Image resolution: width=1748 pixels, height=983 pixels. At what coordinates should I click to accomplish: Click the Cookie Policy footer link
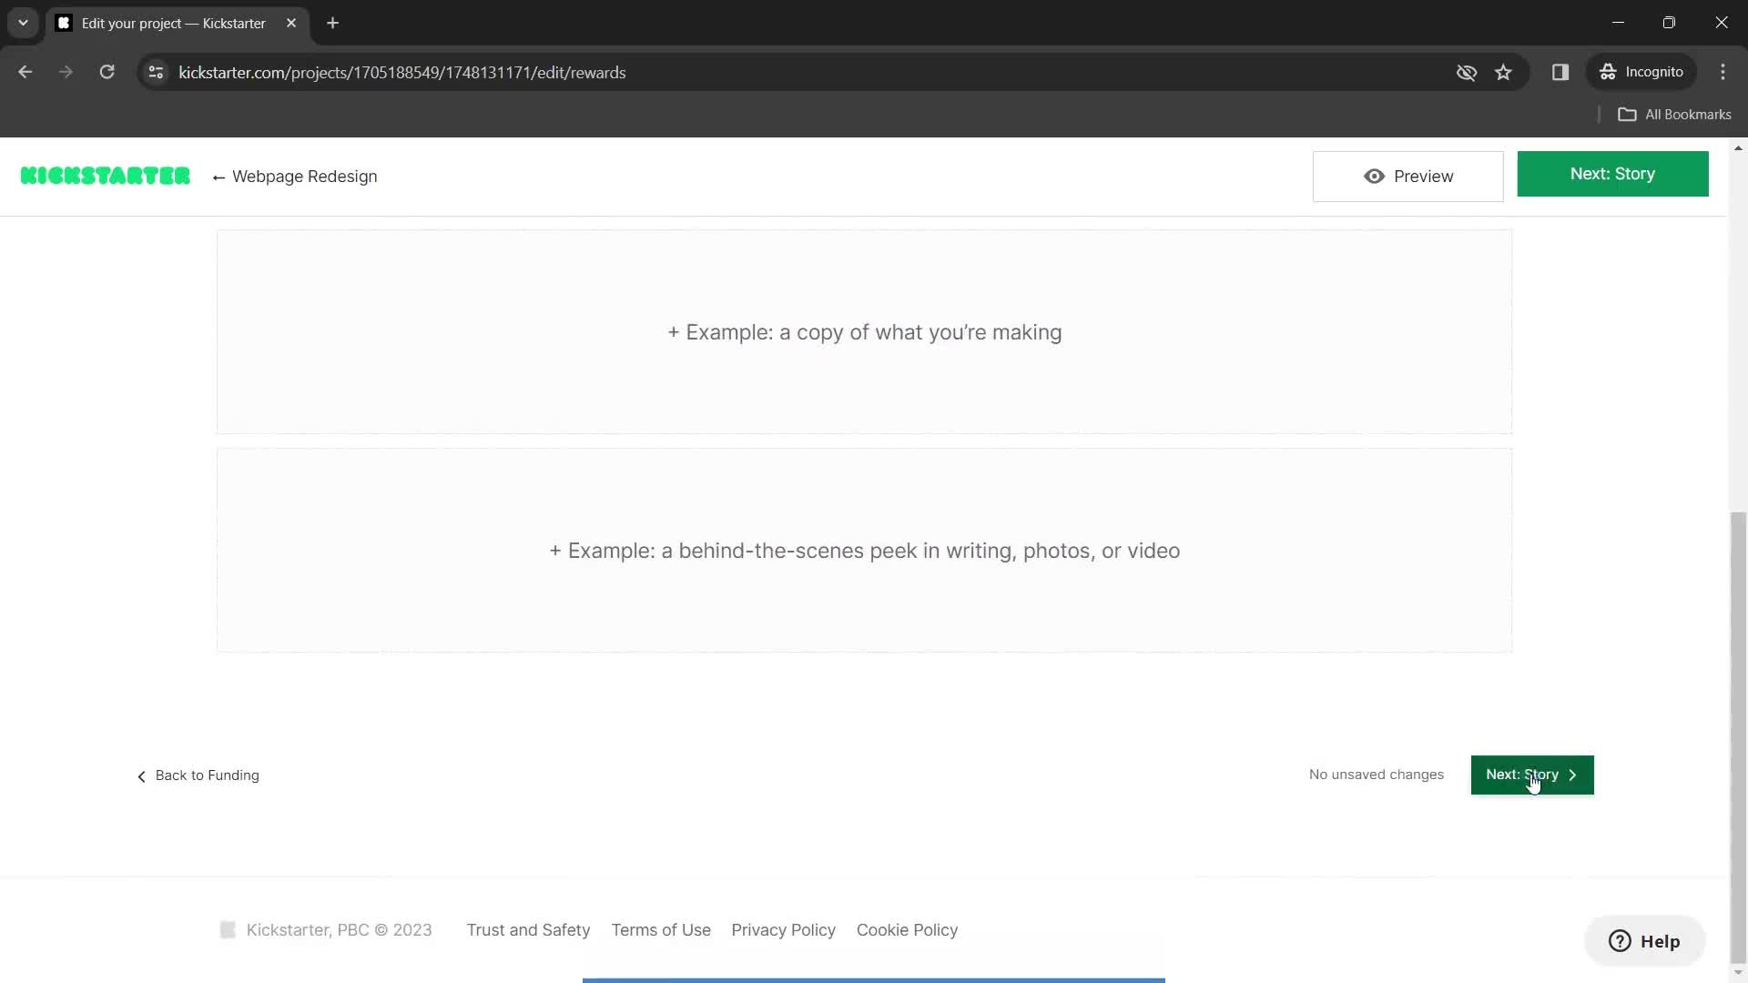(x=908, y=929)
